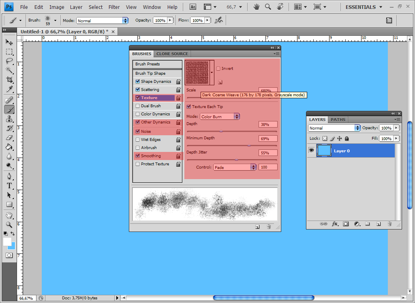Launch Adobe Bridge

[x=193, y=7]
